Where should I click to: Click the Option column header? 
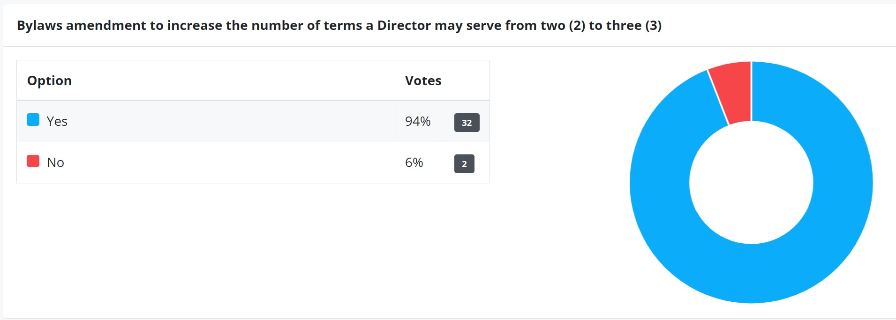coord(49,80)
